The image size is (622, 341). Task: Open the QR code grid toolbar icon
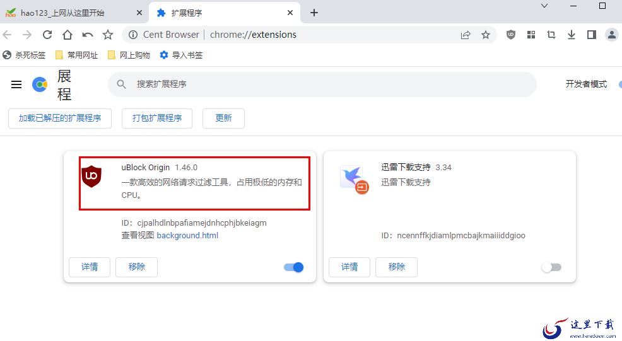pyautogui.click(x=531, y=35)
